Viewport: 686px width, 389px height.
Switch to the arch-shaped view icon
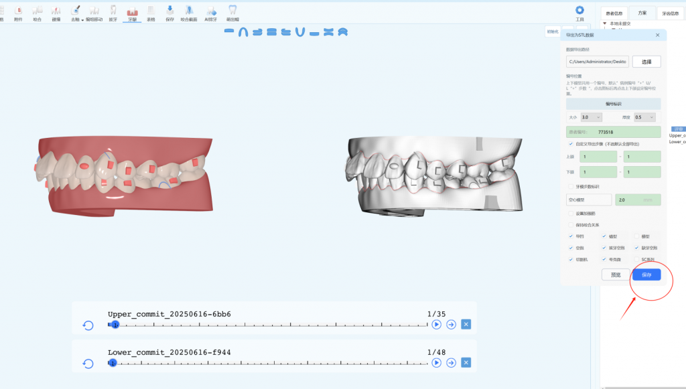point(243,32)
